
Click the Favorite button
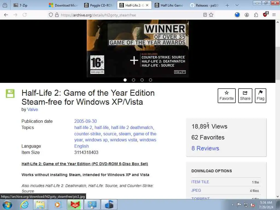click(227, 96)
